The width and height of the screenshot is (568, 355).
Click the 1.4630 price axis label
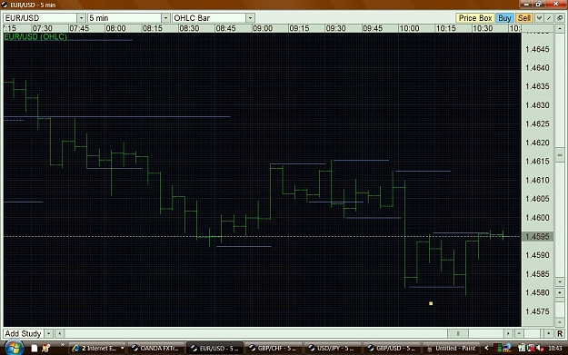(x=537, y=105)
